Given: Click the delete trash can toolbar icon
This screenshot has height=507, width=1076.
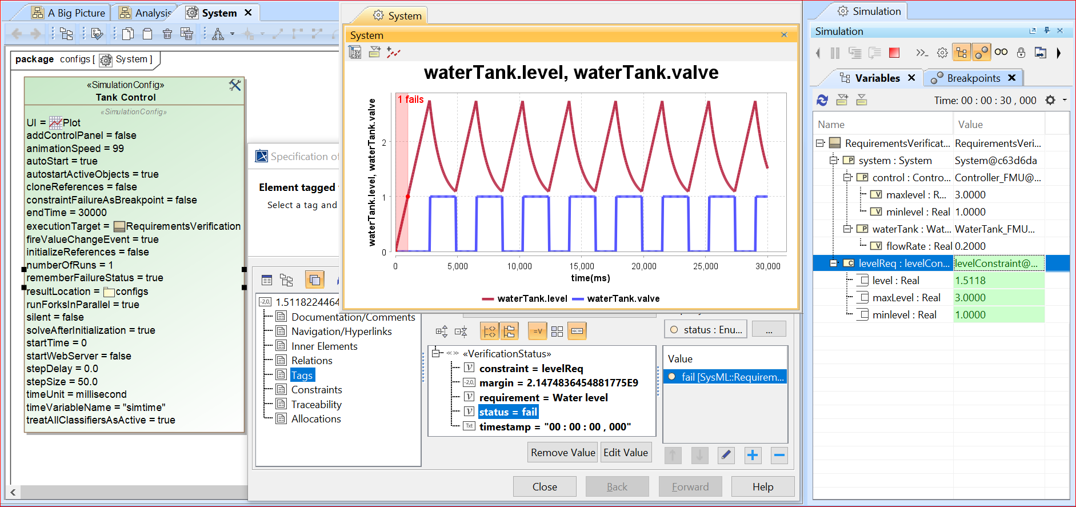Looking at the screenshot, I should [x=167, y=34].
